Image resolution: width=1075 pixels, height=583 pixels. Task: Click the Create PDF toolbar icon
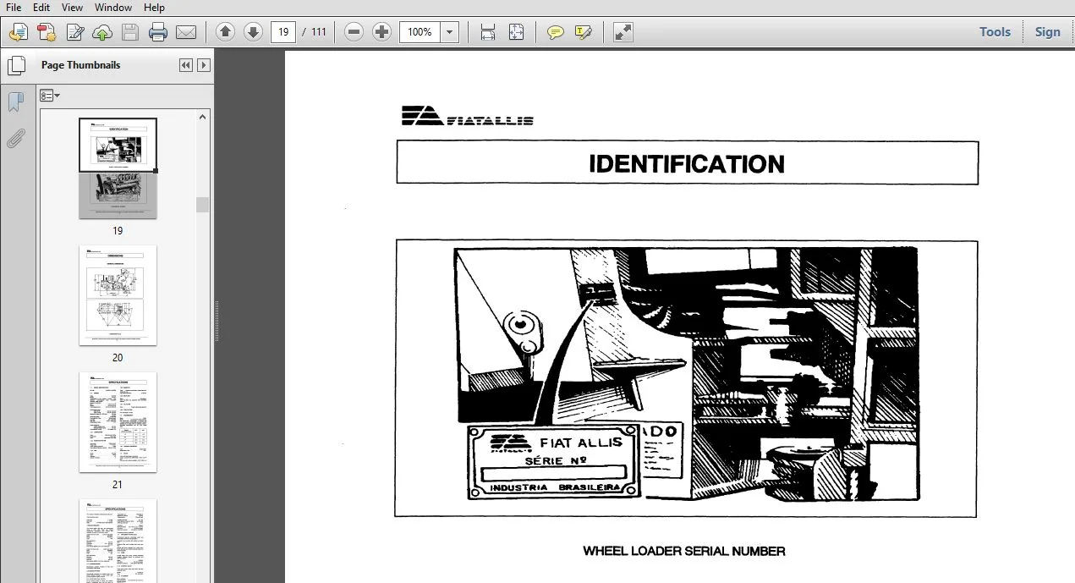point(47,32)
